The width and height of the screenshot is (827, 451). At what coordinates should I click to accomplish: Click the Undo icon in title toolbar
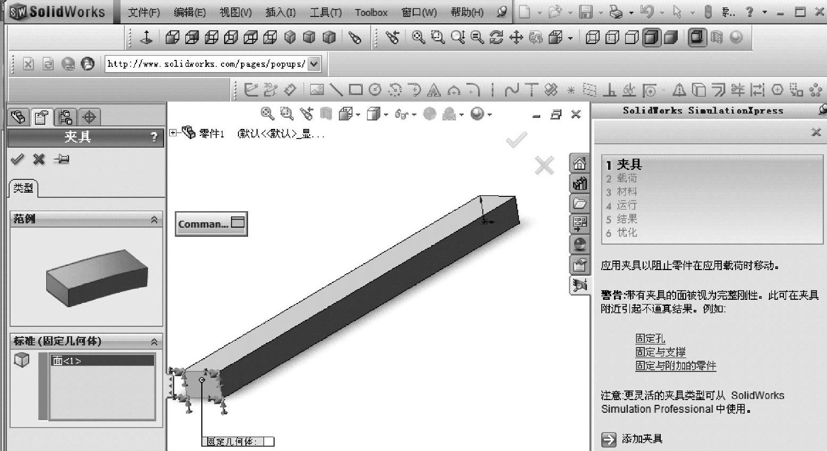point(646,12)
